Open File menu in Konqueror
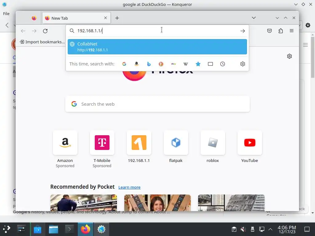 6,14
